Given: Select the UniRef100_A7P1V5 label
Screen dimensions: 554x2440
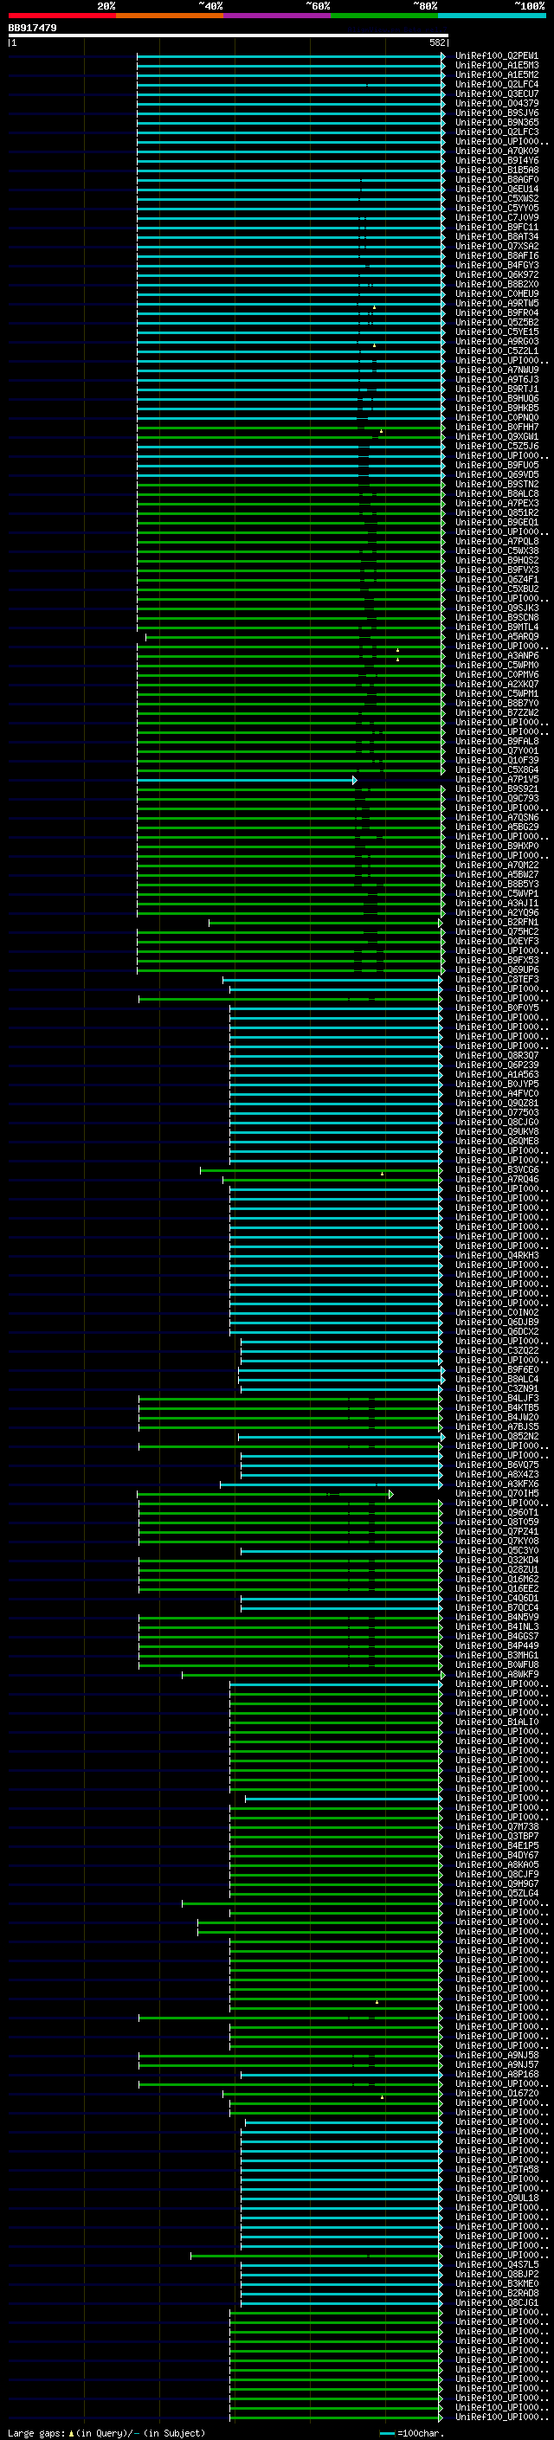Looking at the screenshot, I should (497, 780).
